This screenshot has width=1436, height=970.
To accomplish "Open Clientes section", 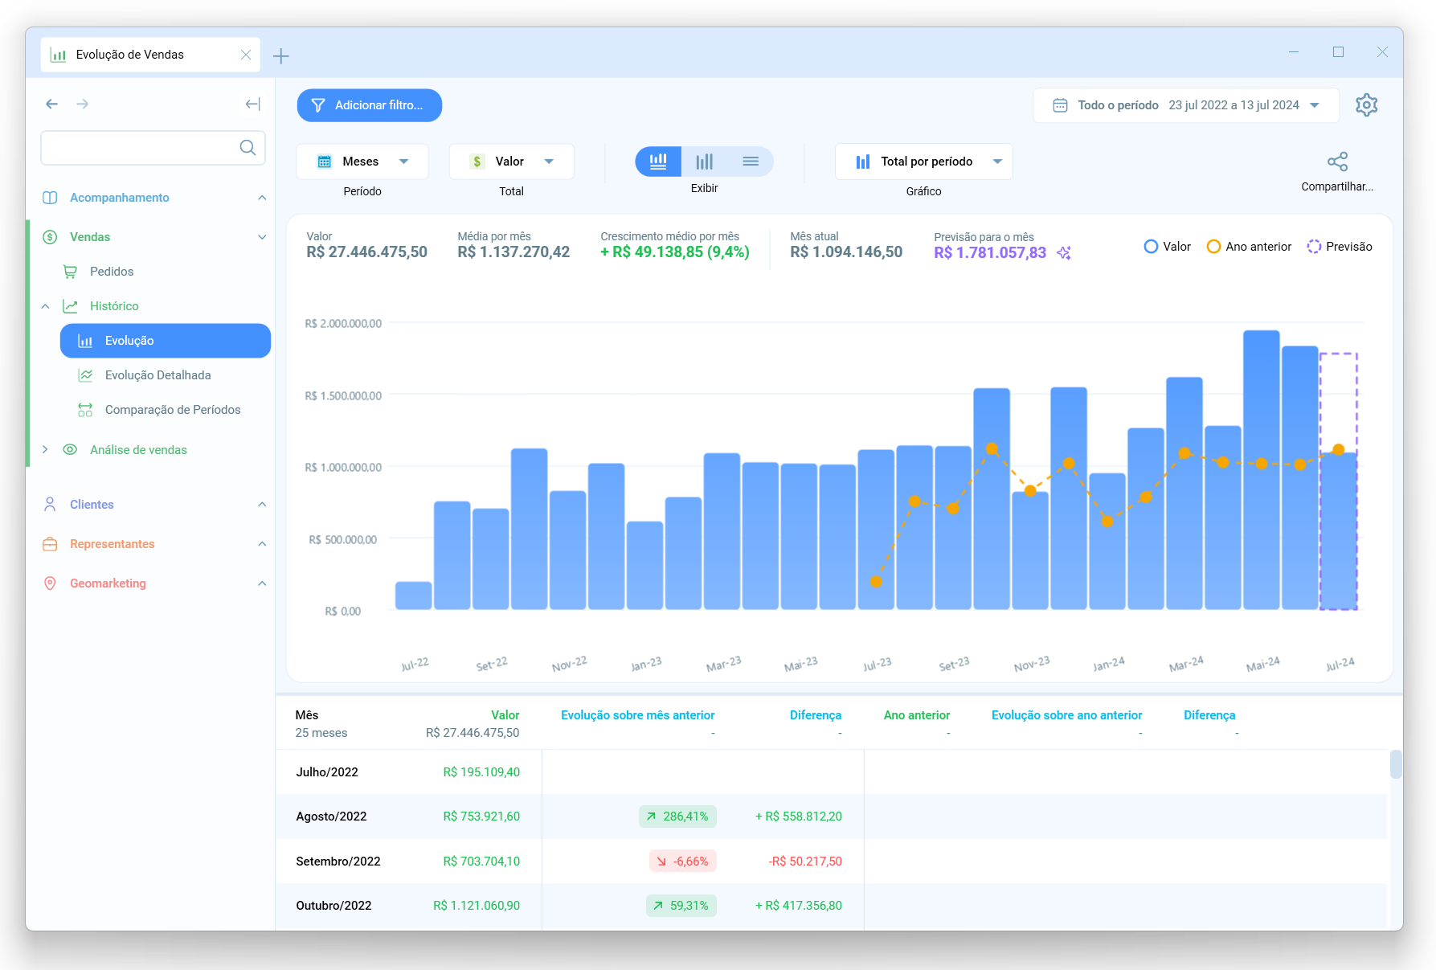I will coord(92,505).
